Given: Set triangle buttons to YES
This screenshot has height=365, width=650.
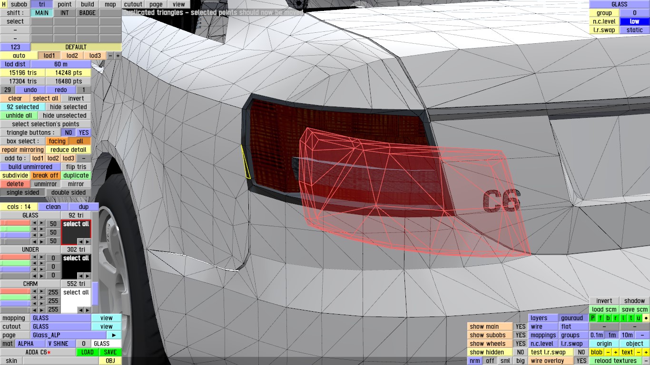Looking at the screenshot, I should click(x=84, y=133).
